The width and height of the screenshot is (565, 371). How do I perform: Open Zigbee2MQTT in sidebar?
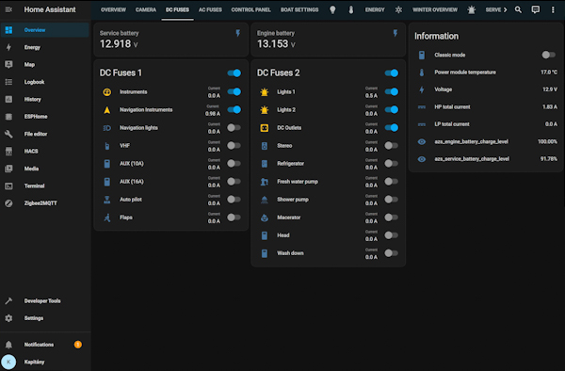[44, 203]
